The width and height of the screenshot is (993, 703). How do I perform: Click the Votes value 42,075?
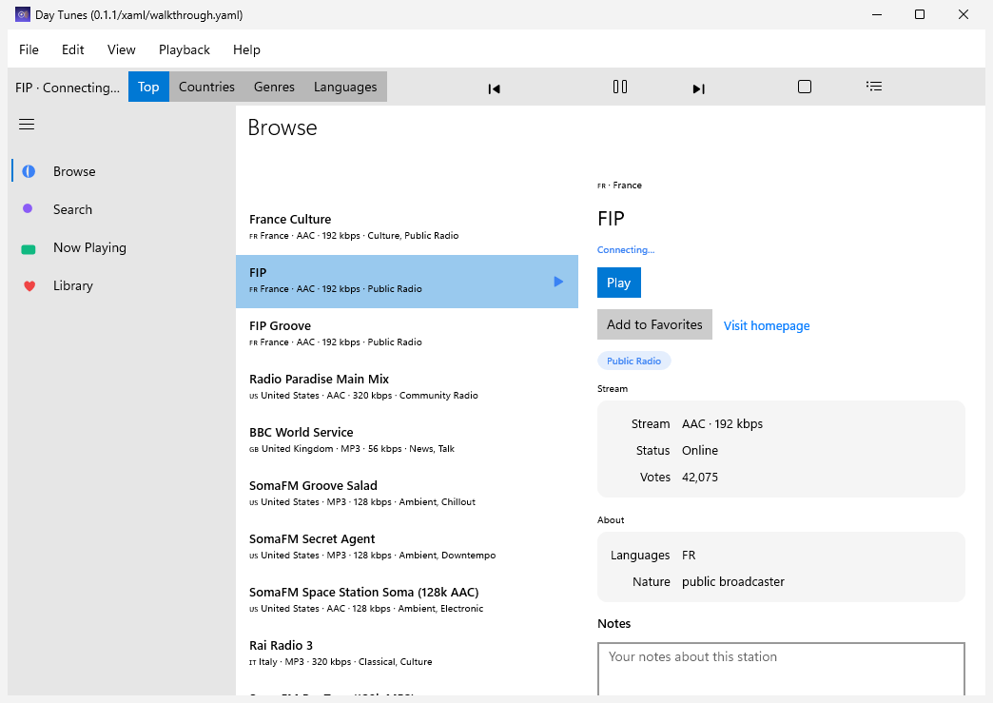[x=700, y=477]
